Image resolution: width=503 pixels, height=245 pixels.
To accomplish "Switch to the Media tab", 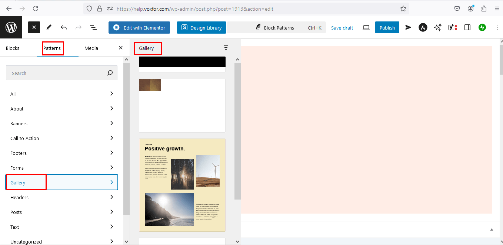I will (91, 48).
